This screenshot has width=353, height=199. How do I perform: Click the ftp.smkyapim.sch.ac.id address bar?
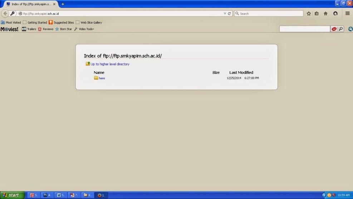[122, 14]
